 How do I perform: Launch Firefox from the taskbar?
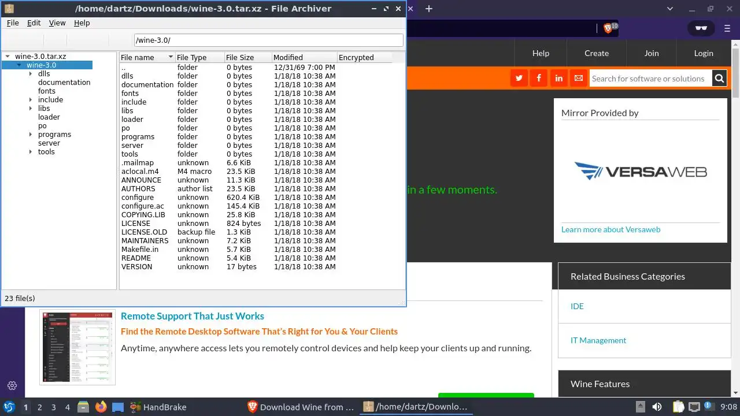click(x=101, y=407)
